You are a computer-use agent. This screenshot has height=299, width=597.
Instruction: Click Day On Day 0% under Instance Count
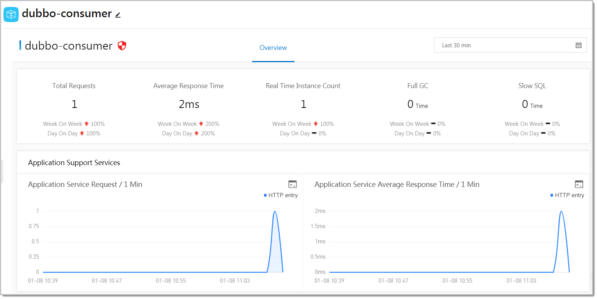pos(303,133)
